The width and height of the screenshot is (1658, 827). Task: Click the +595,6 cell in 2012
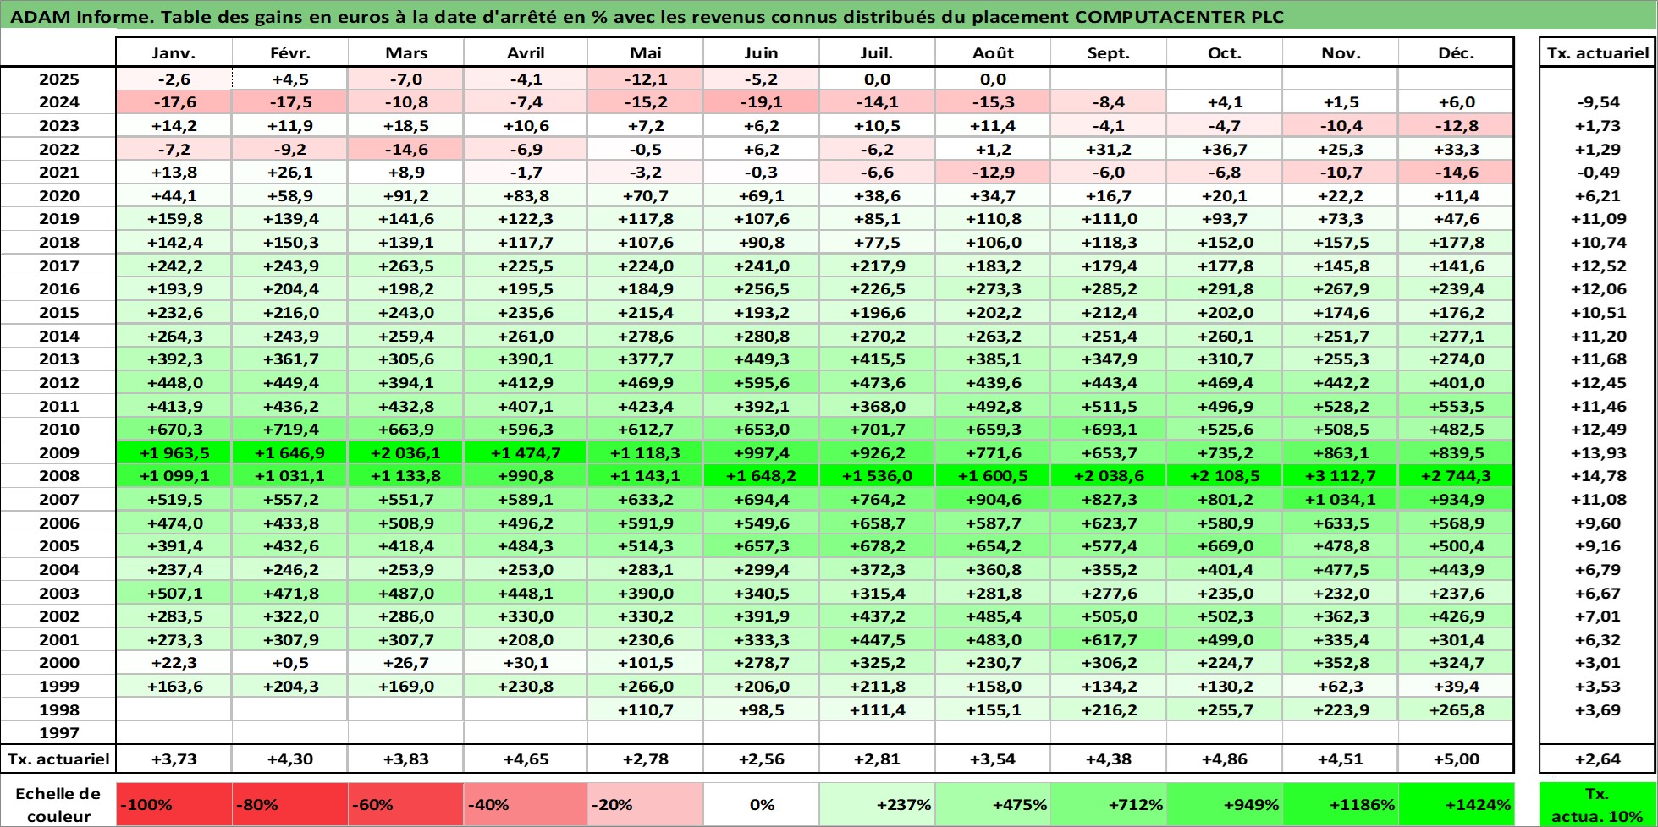click(762, 383)
